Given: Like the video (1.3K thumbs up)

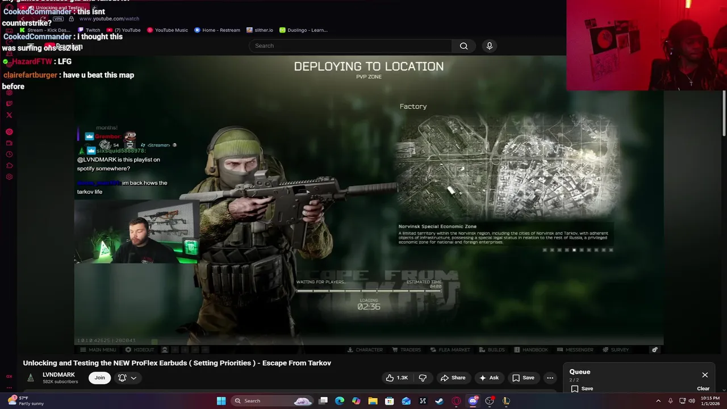Looking at the screenshot, I should pyautogui.click(x=397, y=378).
